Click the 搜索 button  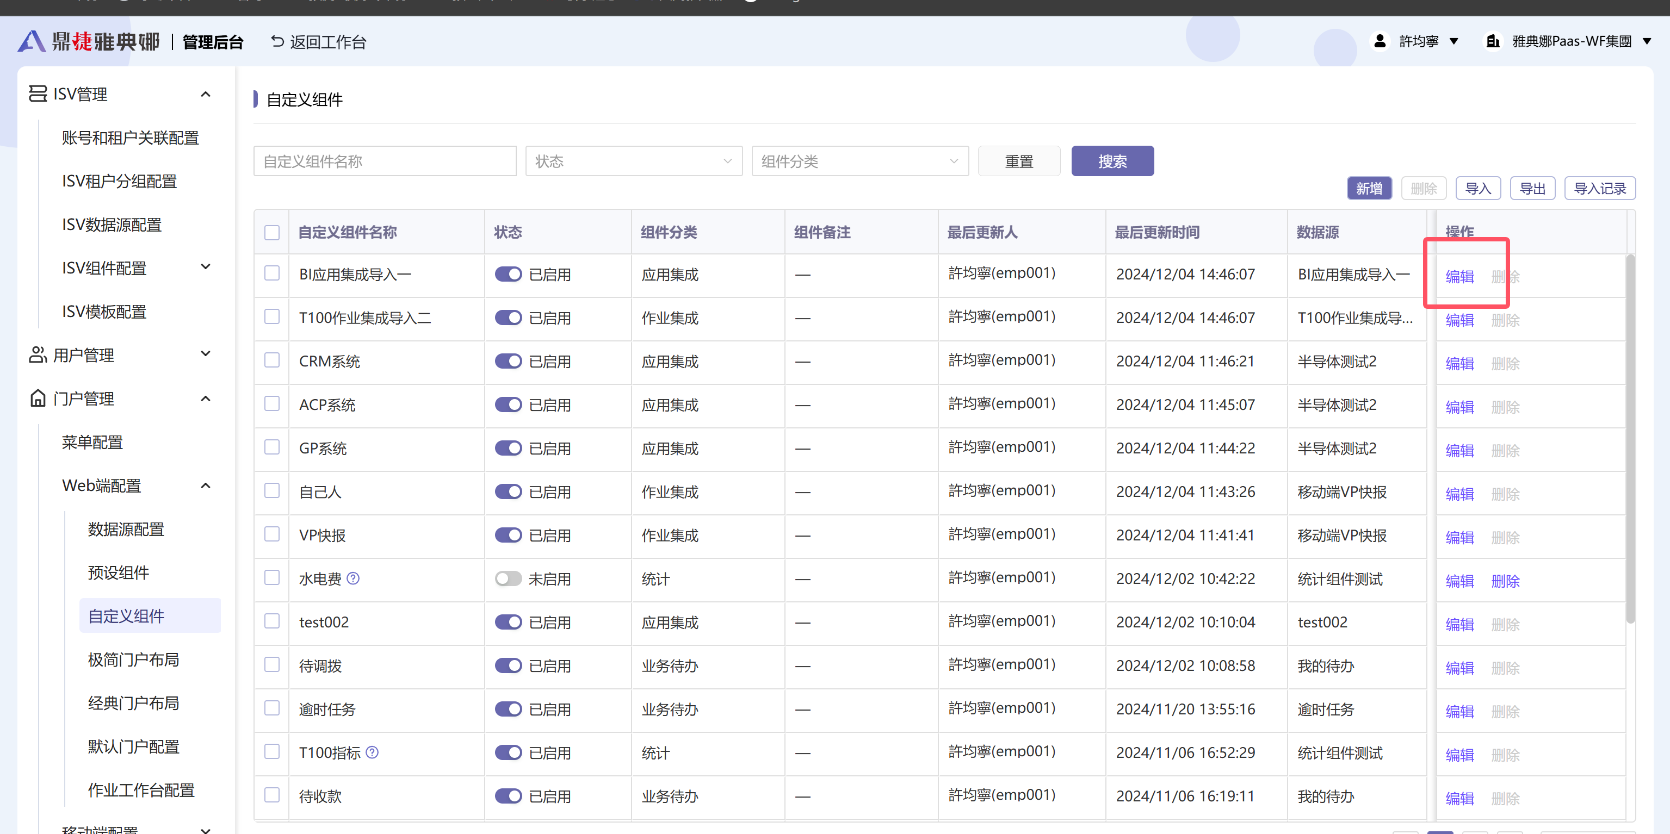1112,161
